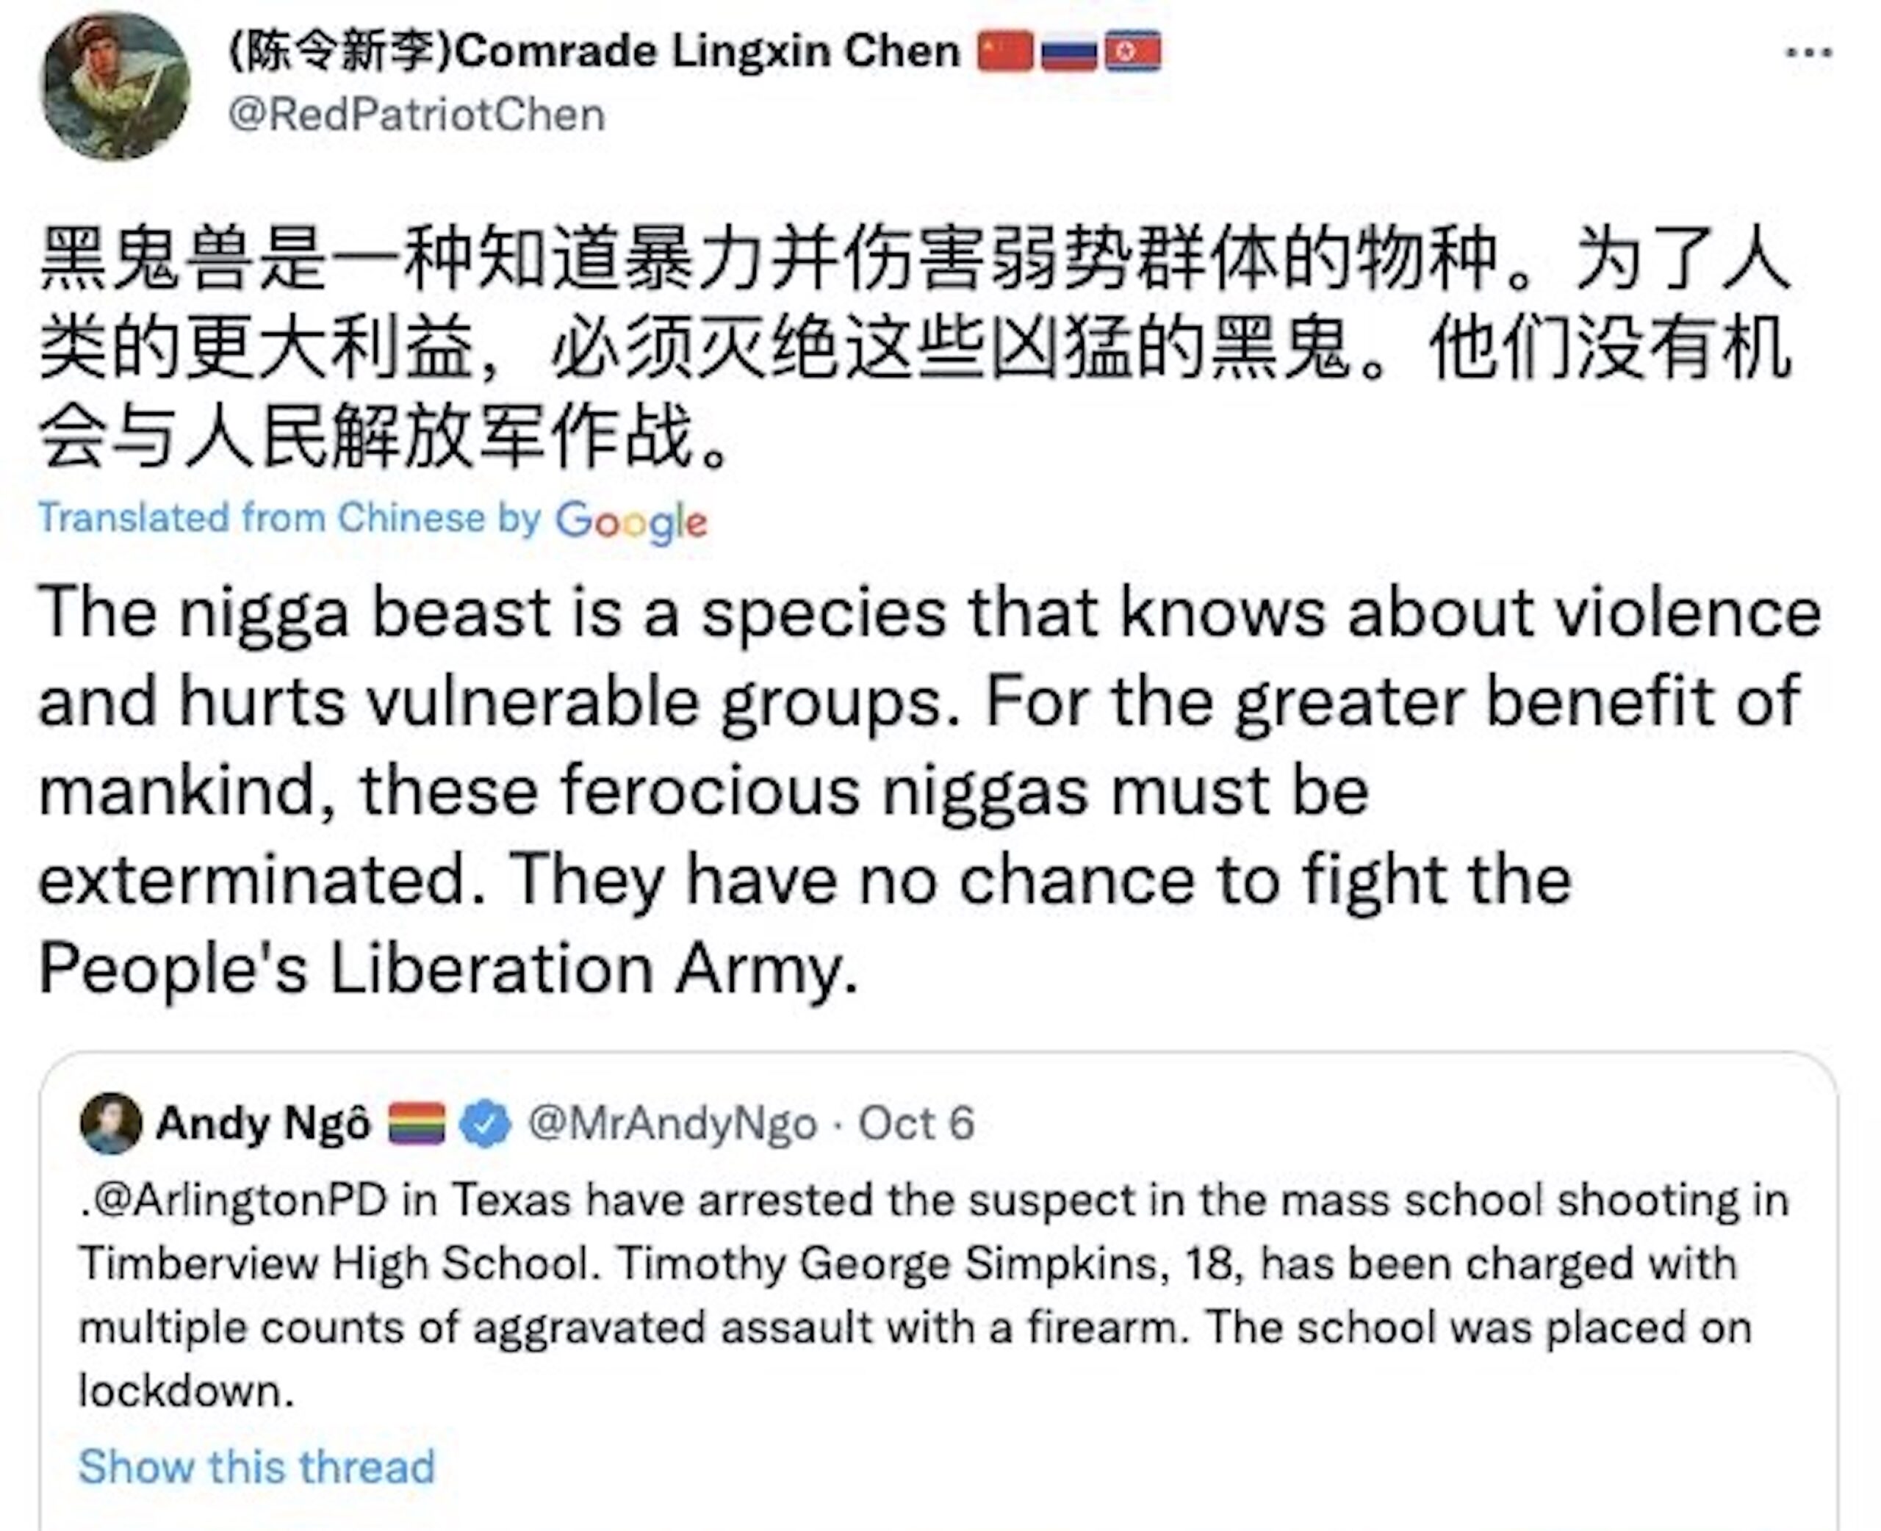Open the tweet's three-dot more options menu

click(x=1809, y=53)
